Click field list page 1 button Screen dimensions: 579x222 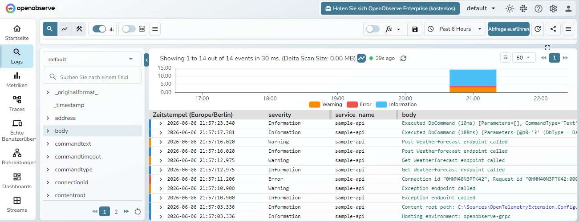pyautogui.click(x=105, y=212)
